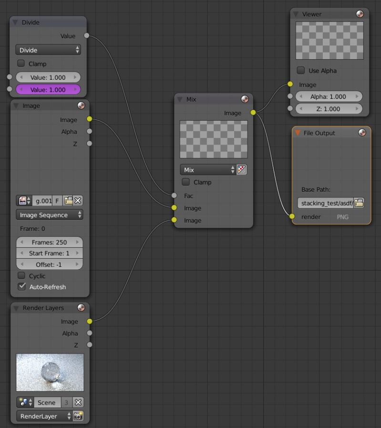Click Mix node Image output socket

[253, 112]
